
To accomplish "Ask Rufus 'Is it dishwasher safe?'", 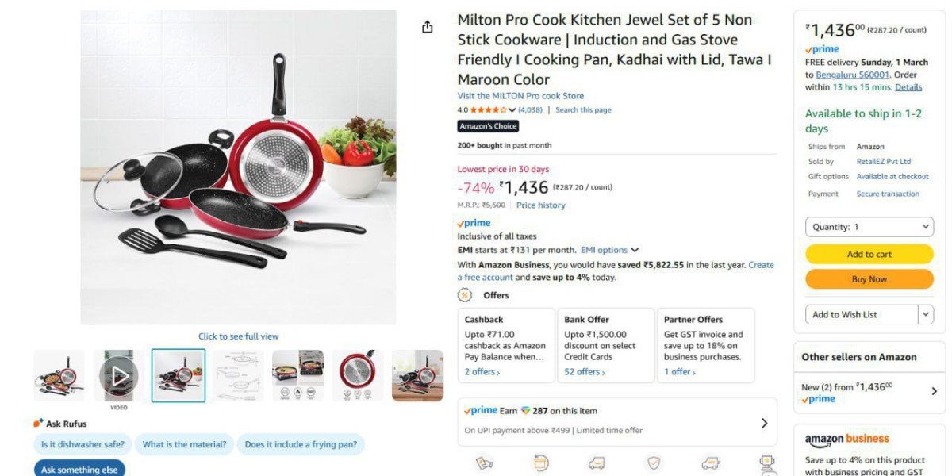I will coord(83,444).
